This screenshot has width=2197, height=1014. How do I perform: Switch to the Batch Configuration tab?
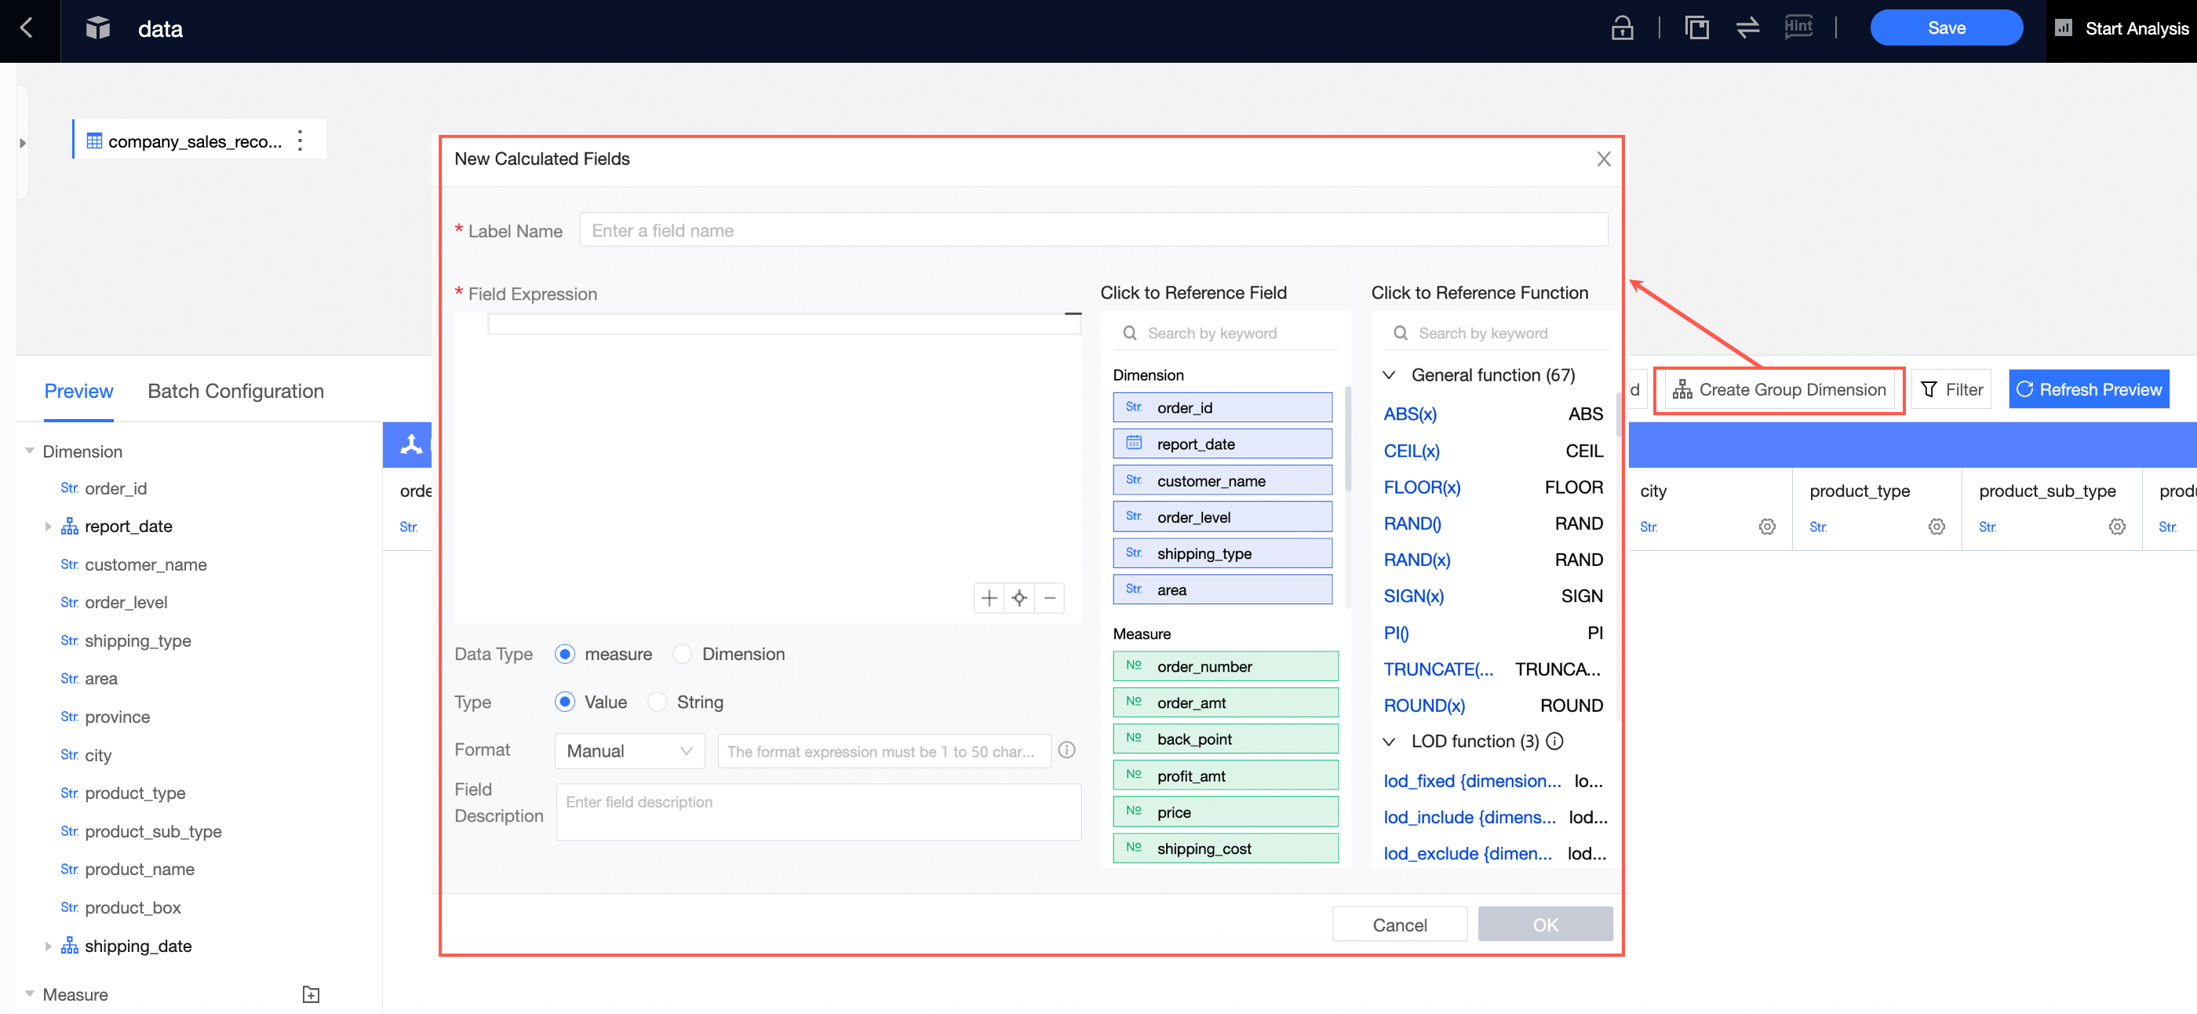click(235, 392)
